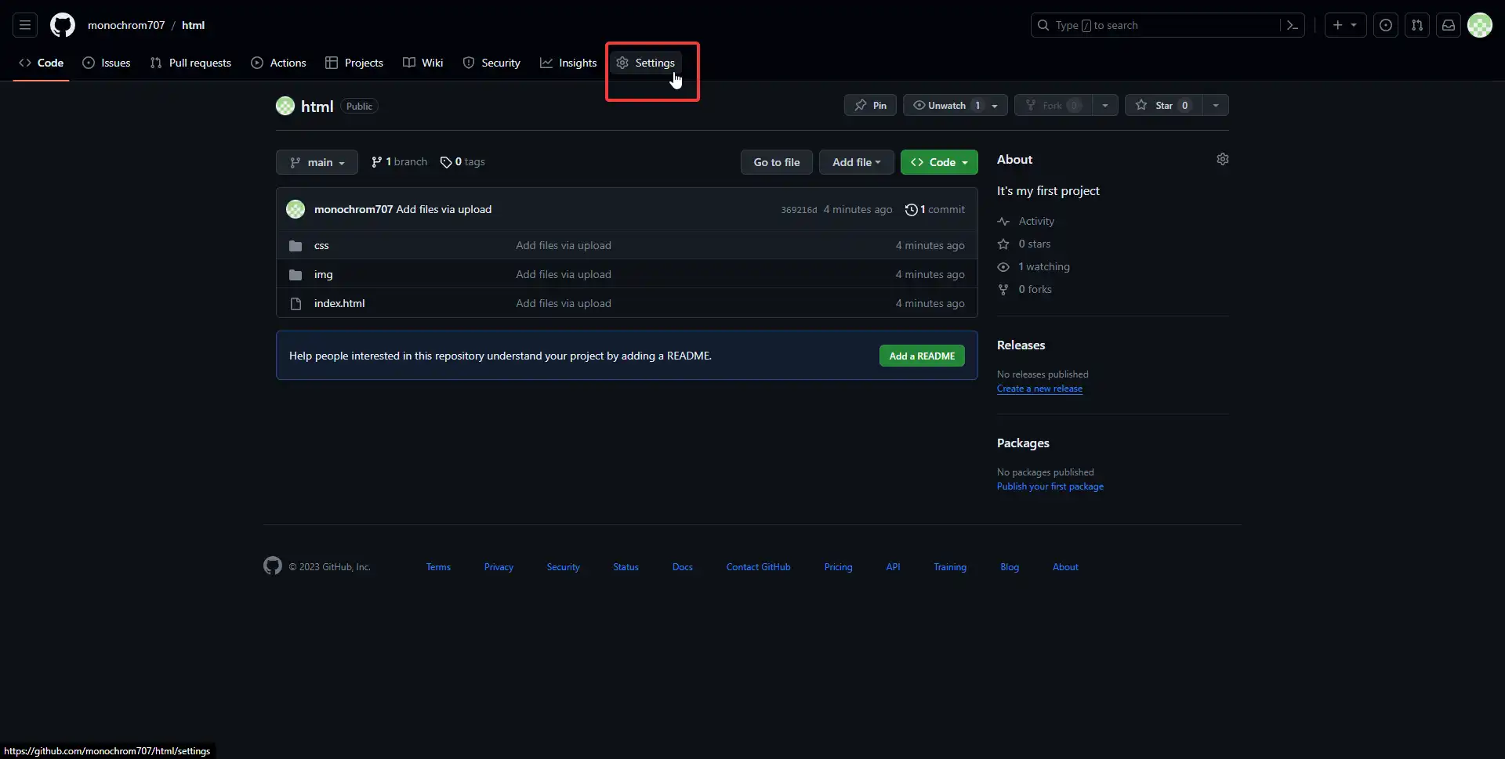Open the img folder icon

pos(296,275)
